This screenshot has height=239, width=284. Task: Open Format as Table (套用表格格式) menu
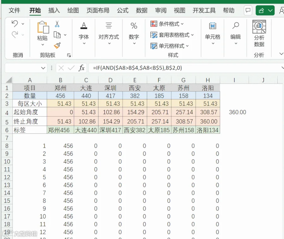(x=172, y=35)
